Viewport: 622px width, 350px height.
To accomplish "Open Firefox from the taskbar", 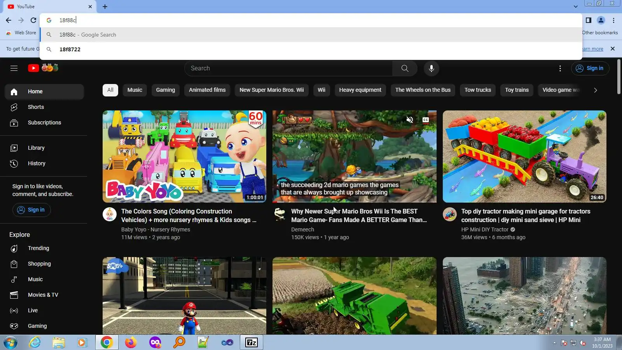I will point(131,343).
